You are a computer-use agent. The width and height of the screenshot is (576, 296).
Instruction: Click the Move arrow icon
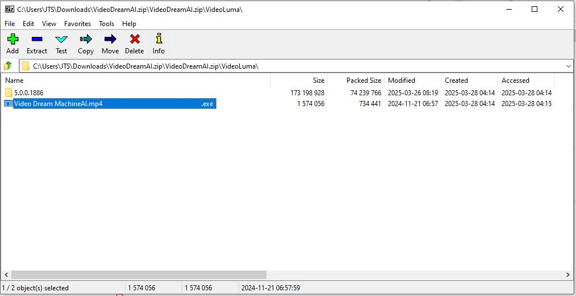[x=110, y=39]
